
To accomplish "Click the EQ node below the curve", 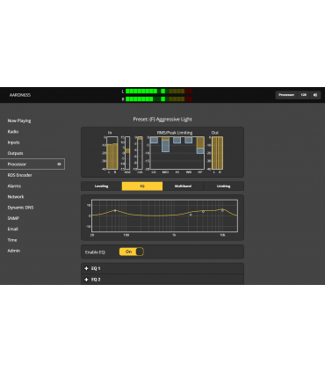I will [191, 215].
